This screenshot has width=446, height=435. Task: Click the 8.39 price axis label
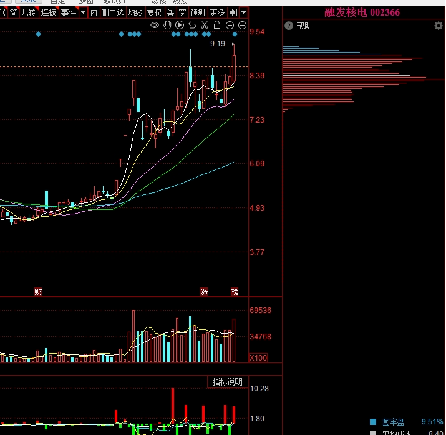coord(257,76)
